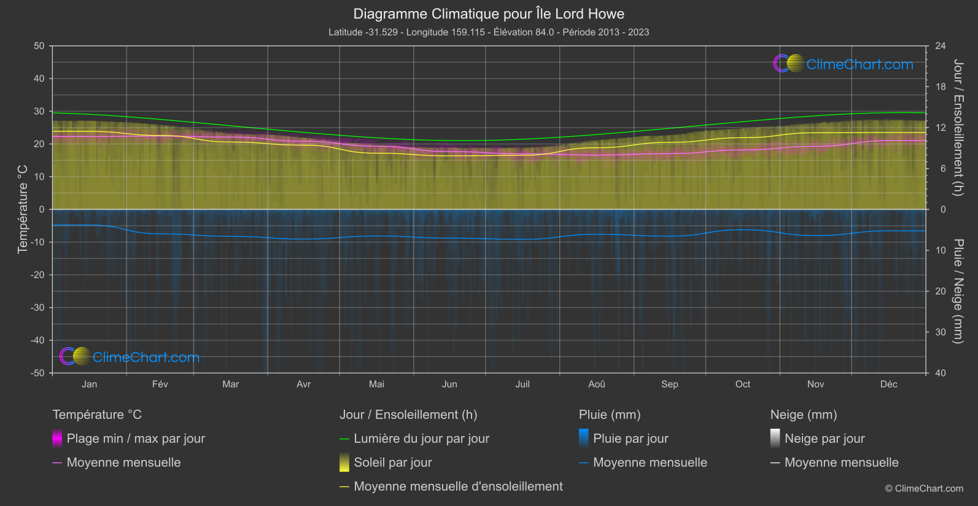Image resolution: width=978 pixels, height=506 pixels.
Task: Click the Mai month label
Action: click(x=376, y=384)
